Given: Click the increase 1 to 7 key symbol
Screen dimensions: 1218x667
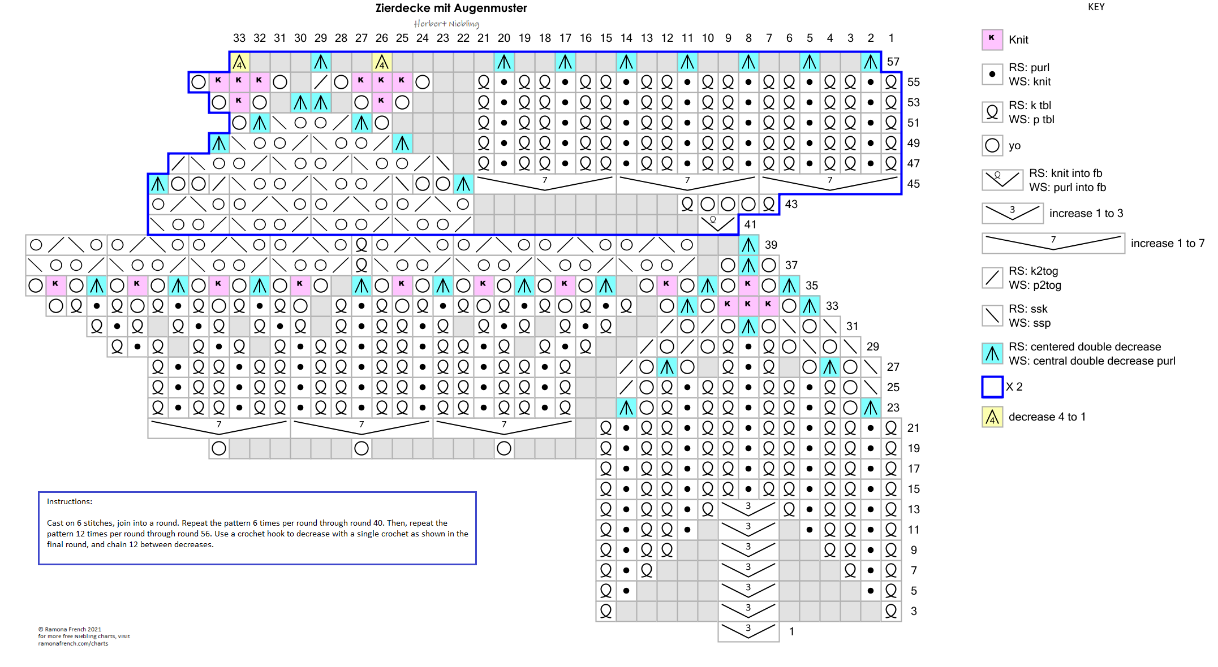Looking at the screenshot, I should pyautogui.click(x=1053, y=243).
